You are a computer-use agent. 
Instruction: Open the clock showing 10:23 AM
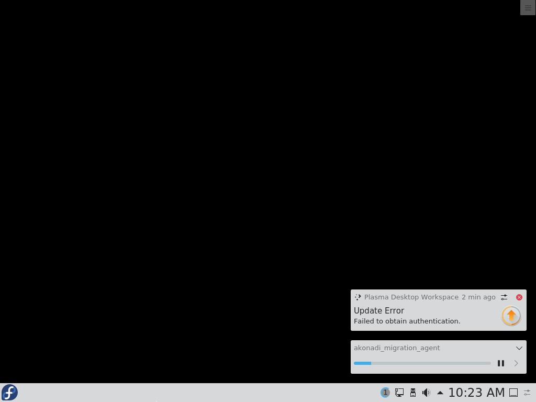pyautogui.click(x=476, y=393)
